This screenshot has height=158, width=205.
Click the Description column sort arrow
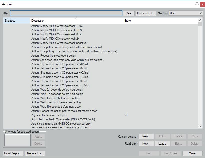pyautogui.click(x=76, y=19)
